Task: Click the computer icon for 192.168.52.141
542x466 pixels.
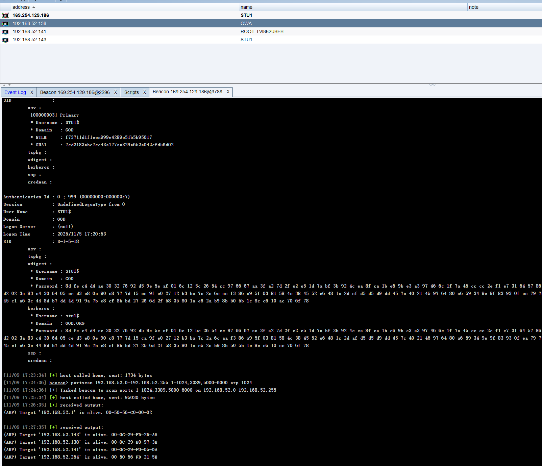Action: [x=5, y=31]
